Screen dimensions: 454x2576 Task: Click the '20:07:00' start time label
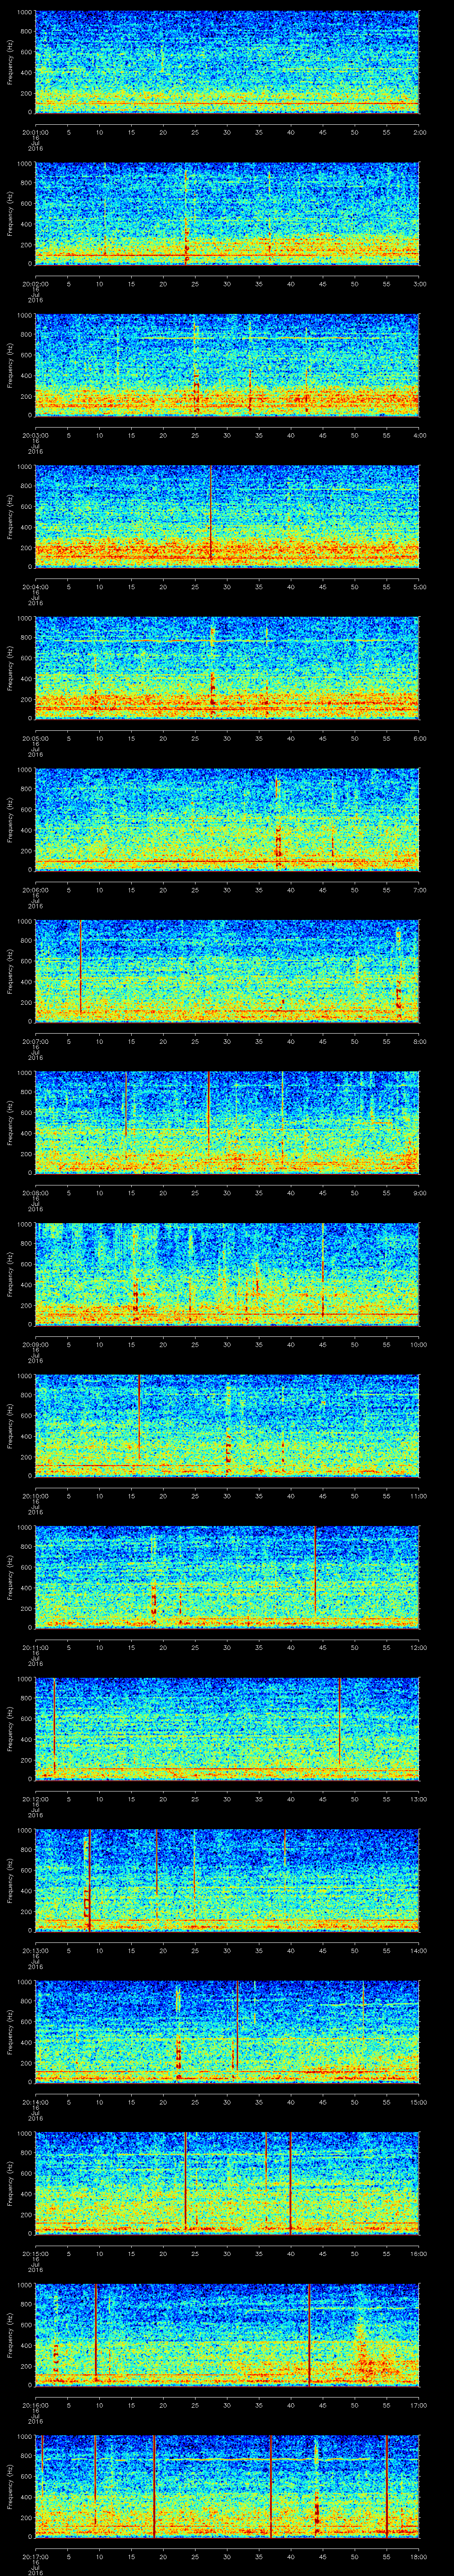click(35, 1041)
